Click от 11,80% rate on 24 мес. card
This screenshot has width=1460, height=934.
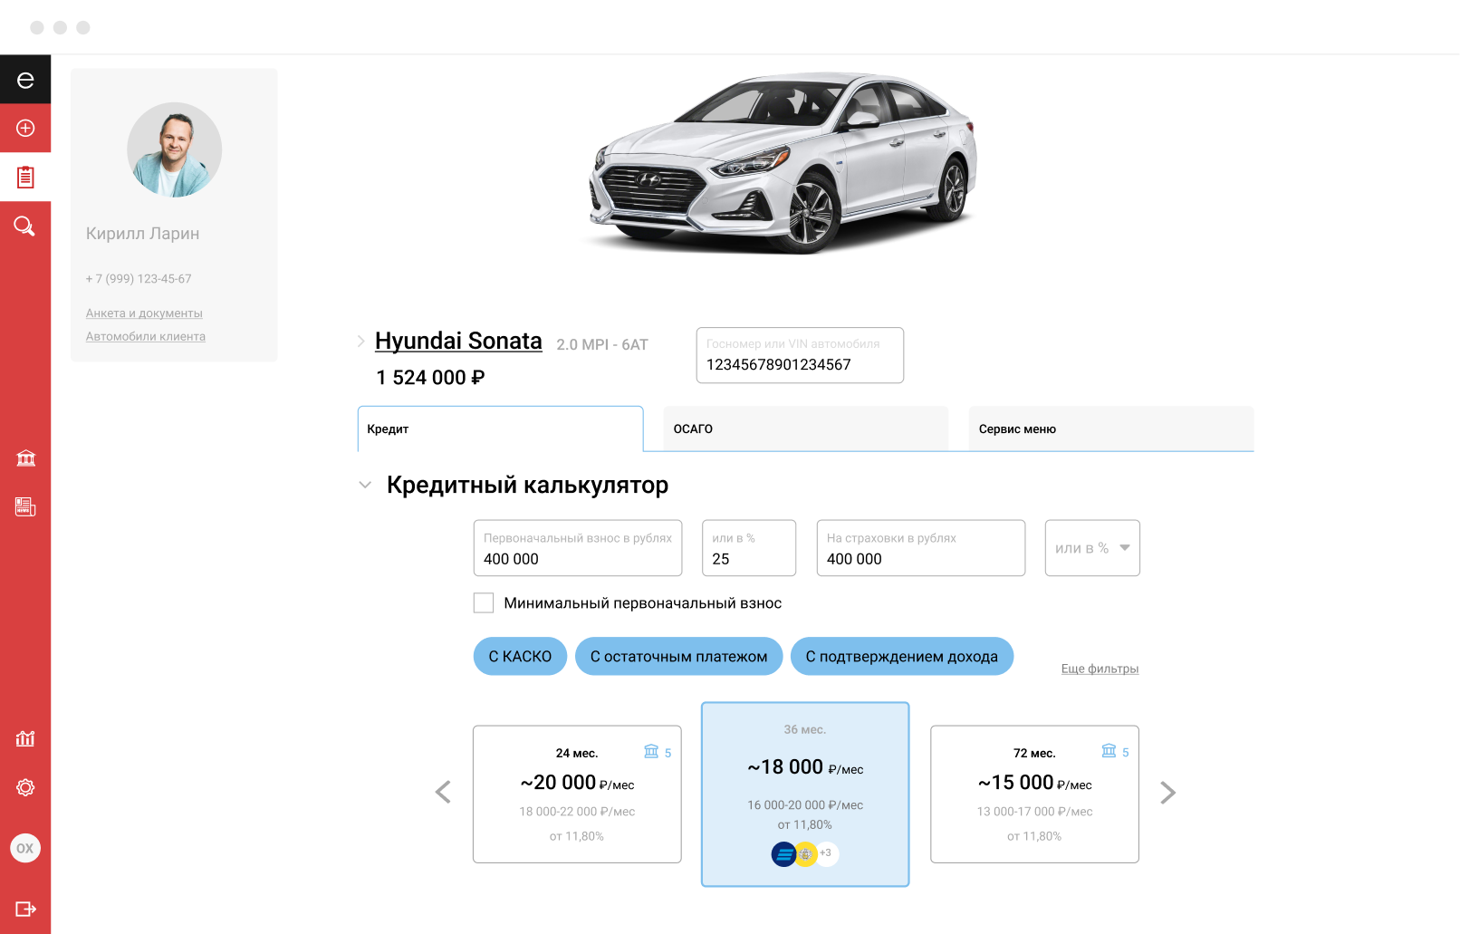(577, 836)
